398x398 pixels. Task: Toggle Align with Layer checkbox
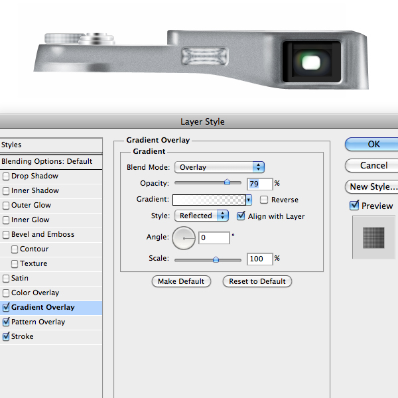click(241, 216)
